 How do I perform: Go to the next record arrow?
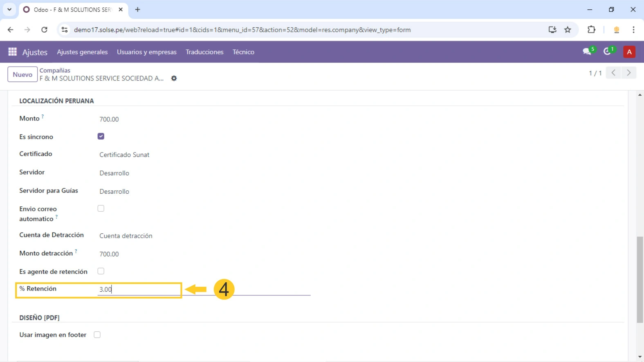click(x=628, y=73)
